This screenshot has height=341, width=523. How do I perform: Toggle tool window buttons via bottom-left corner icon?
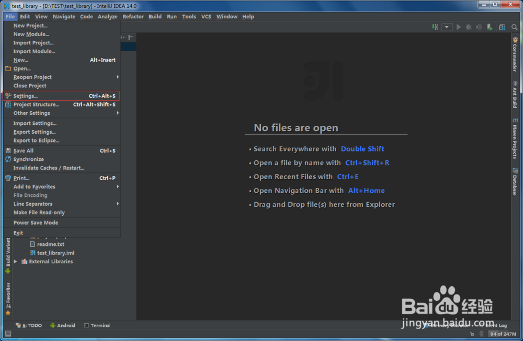pyautogui.click(x=8, y=333)
